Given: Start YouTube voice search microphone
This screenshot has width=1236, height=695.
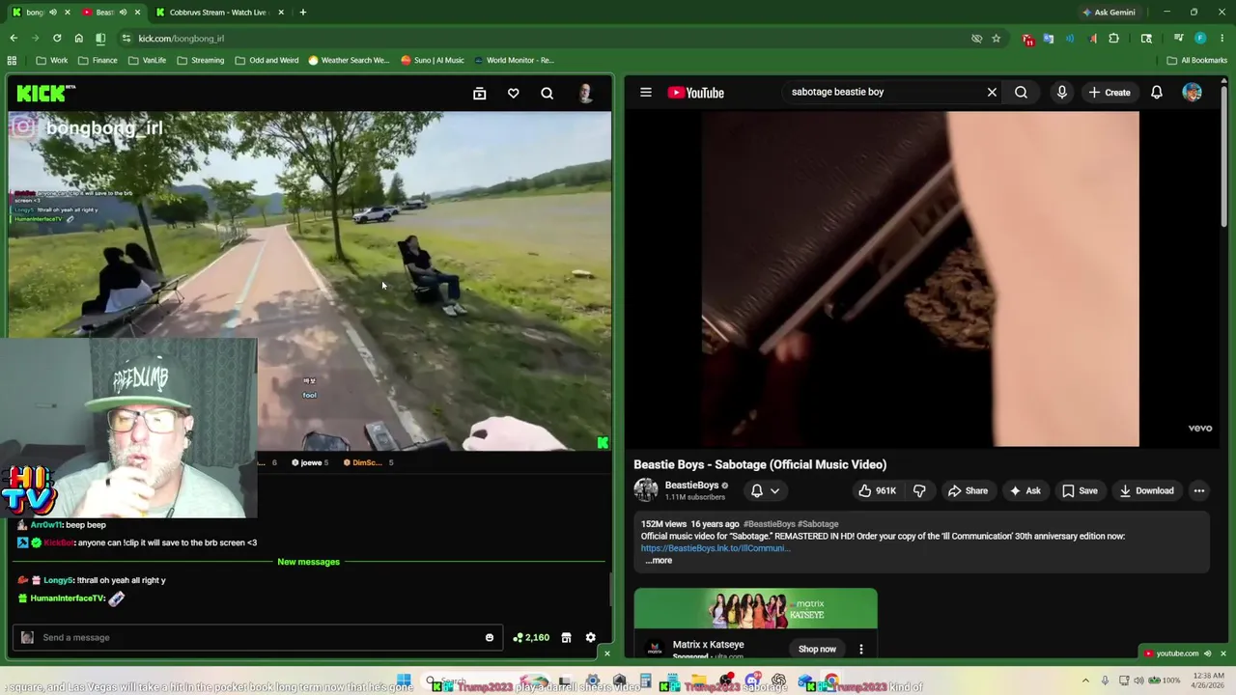Looking at the screenshot, I should coord(1062,93).
